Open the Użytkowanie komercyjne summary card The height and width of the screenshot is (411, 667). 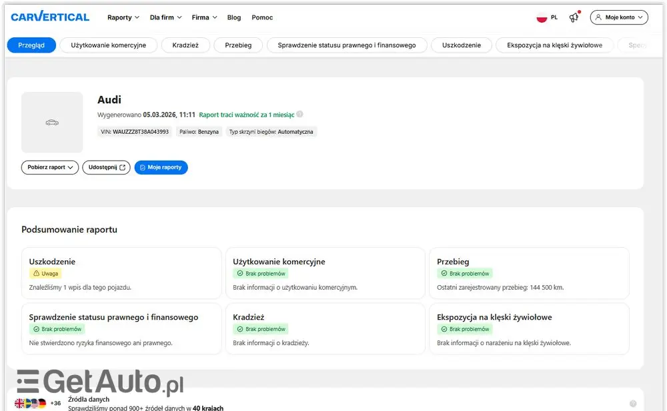[325, 273]
